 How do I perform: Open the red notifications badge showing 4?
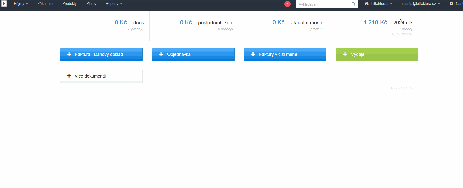287,4
